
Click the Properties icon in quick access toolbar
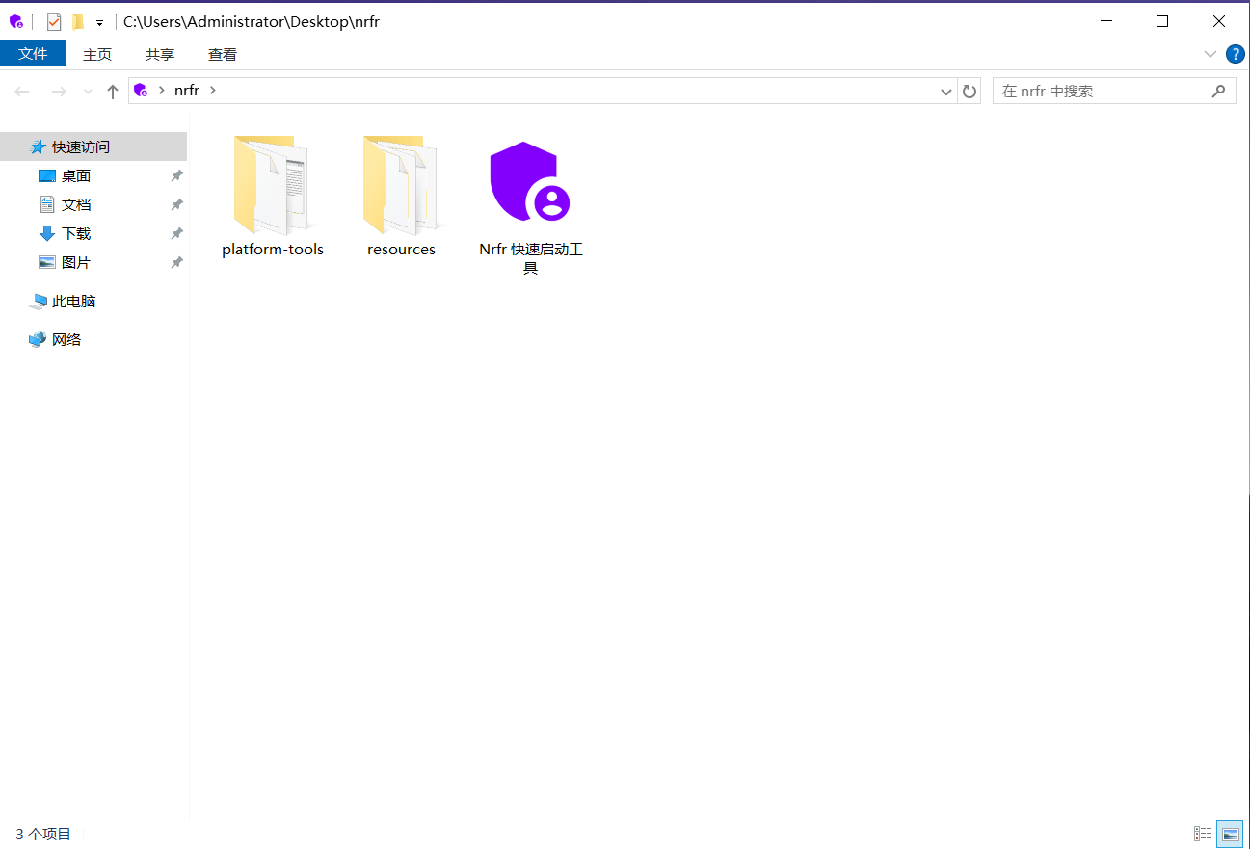[54, 22]
